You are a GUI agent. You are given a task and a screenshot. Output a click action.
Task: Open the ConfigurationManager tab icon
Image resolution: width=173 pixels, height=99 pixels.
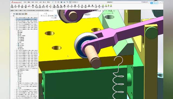point(20,14)
